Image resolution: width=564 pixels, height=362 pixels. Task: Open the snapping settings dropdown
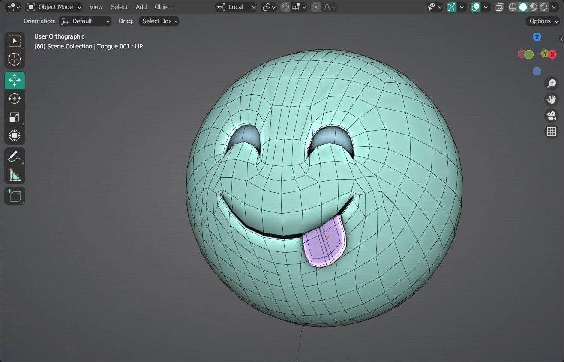click(x=299, y=7)
